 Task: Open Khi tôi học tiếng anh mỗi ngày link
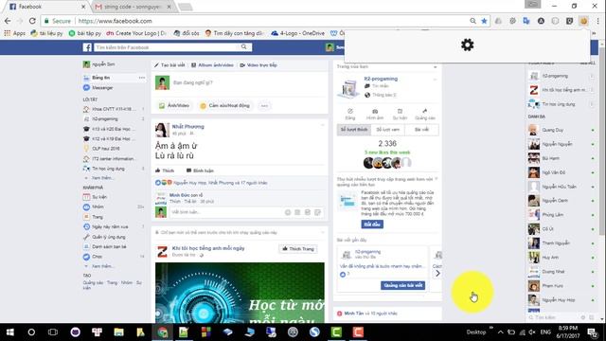pos(208,248)
